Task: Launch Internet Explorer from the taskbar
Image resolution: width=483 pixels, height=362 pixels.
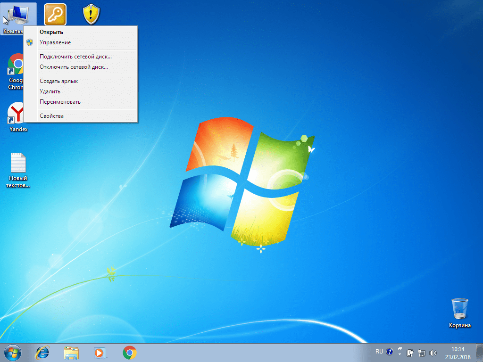Action: point(42,353)
